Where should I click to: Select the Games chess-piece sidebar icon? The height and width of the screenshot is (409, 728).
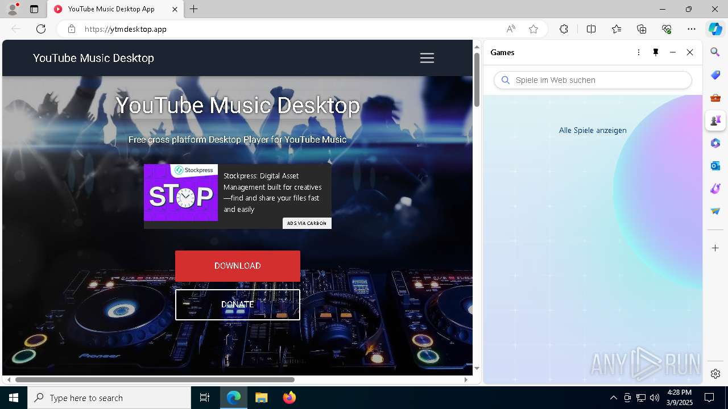[715, 120]
